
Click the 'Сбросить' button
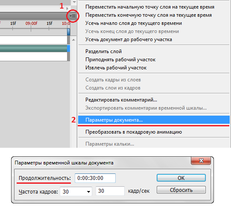pos(181,190)
